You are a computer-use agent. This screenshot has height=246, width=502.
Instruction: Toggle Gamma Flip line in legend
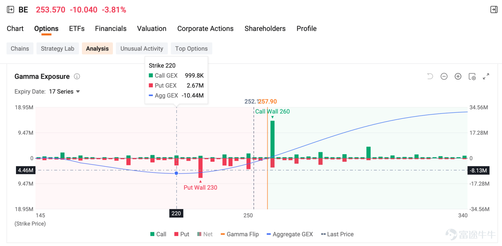tap(240, 234)
